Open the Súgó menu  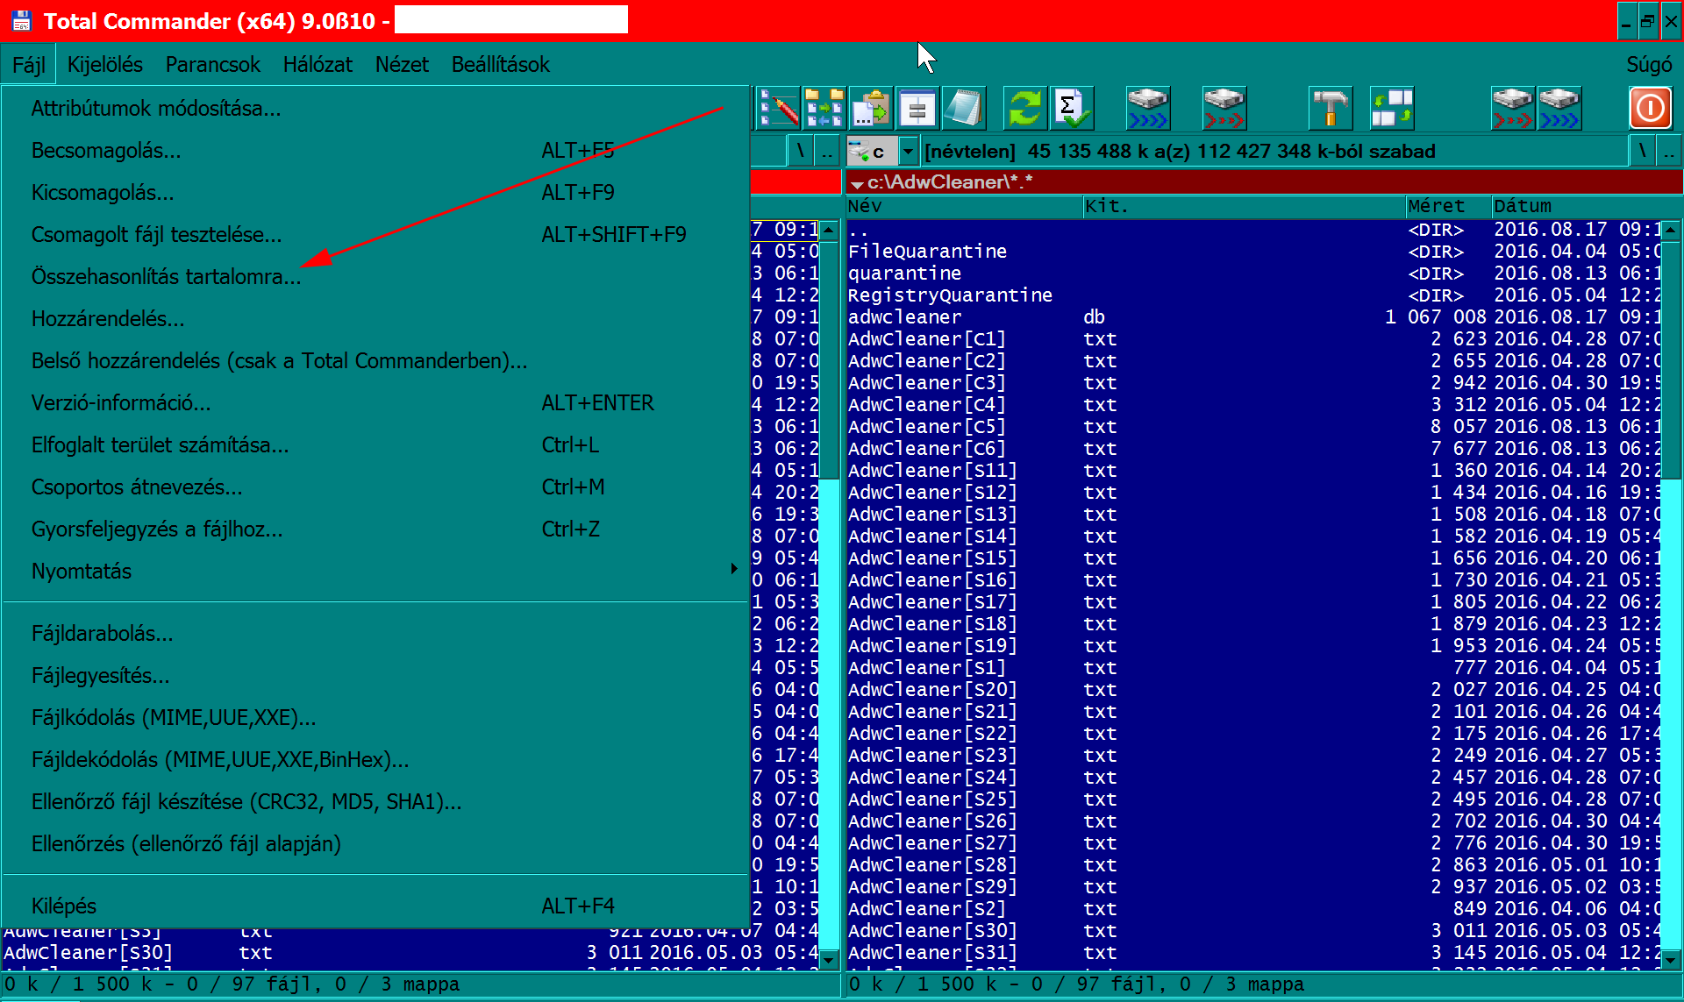pyautogui.click(x=1649, y=64)
